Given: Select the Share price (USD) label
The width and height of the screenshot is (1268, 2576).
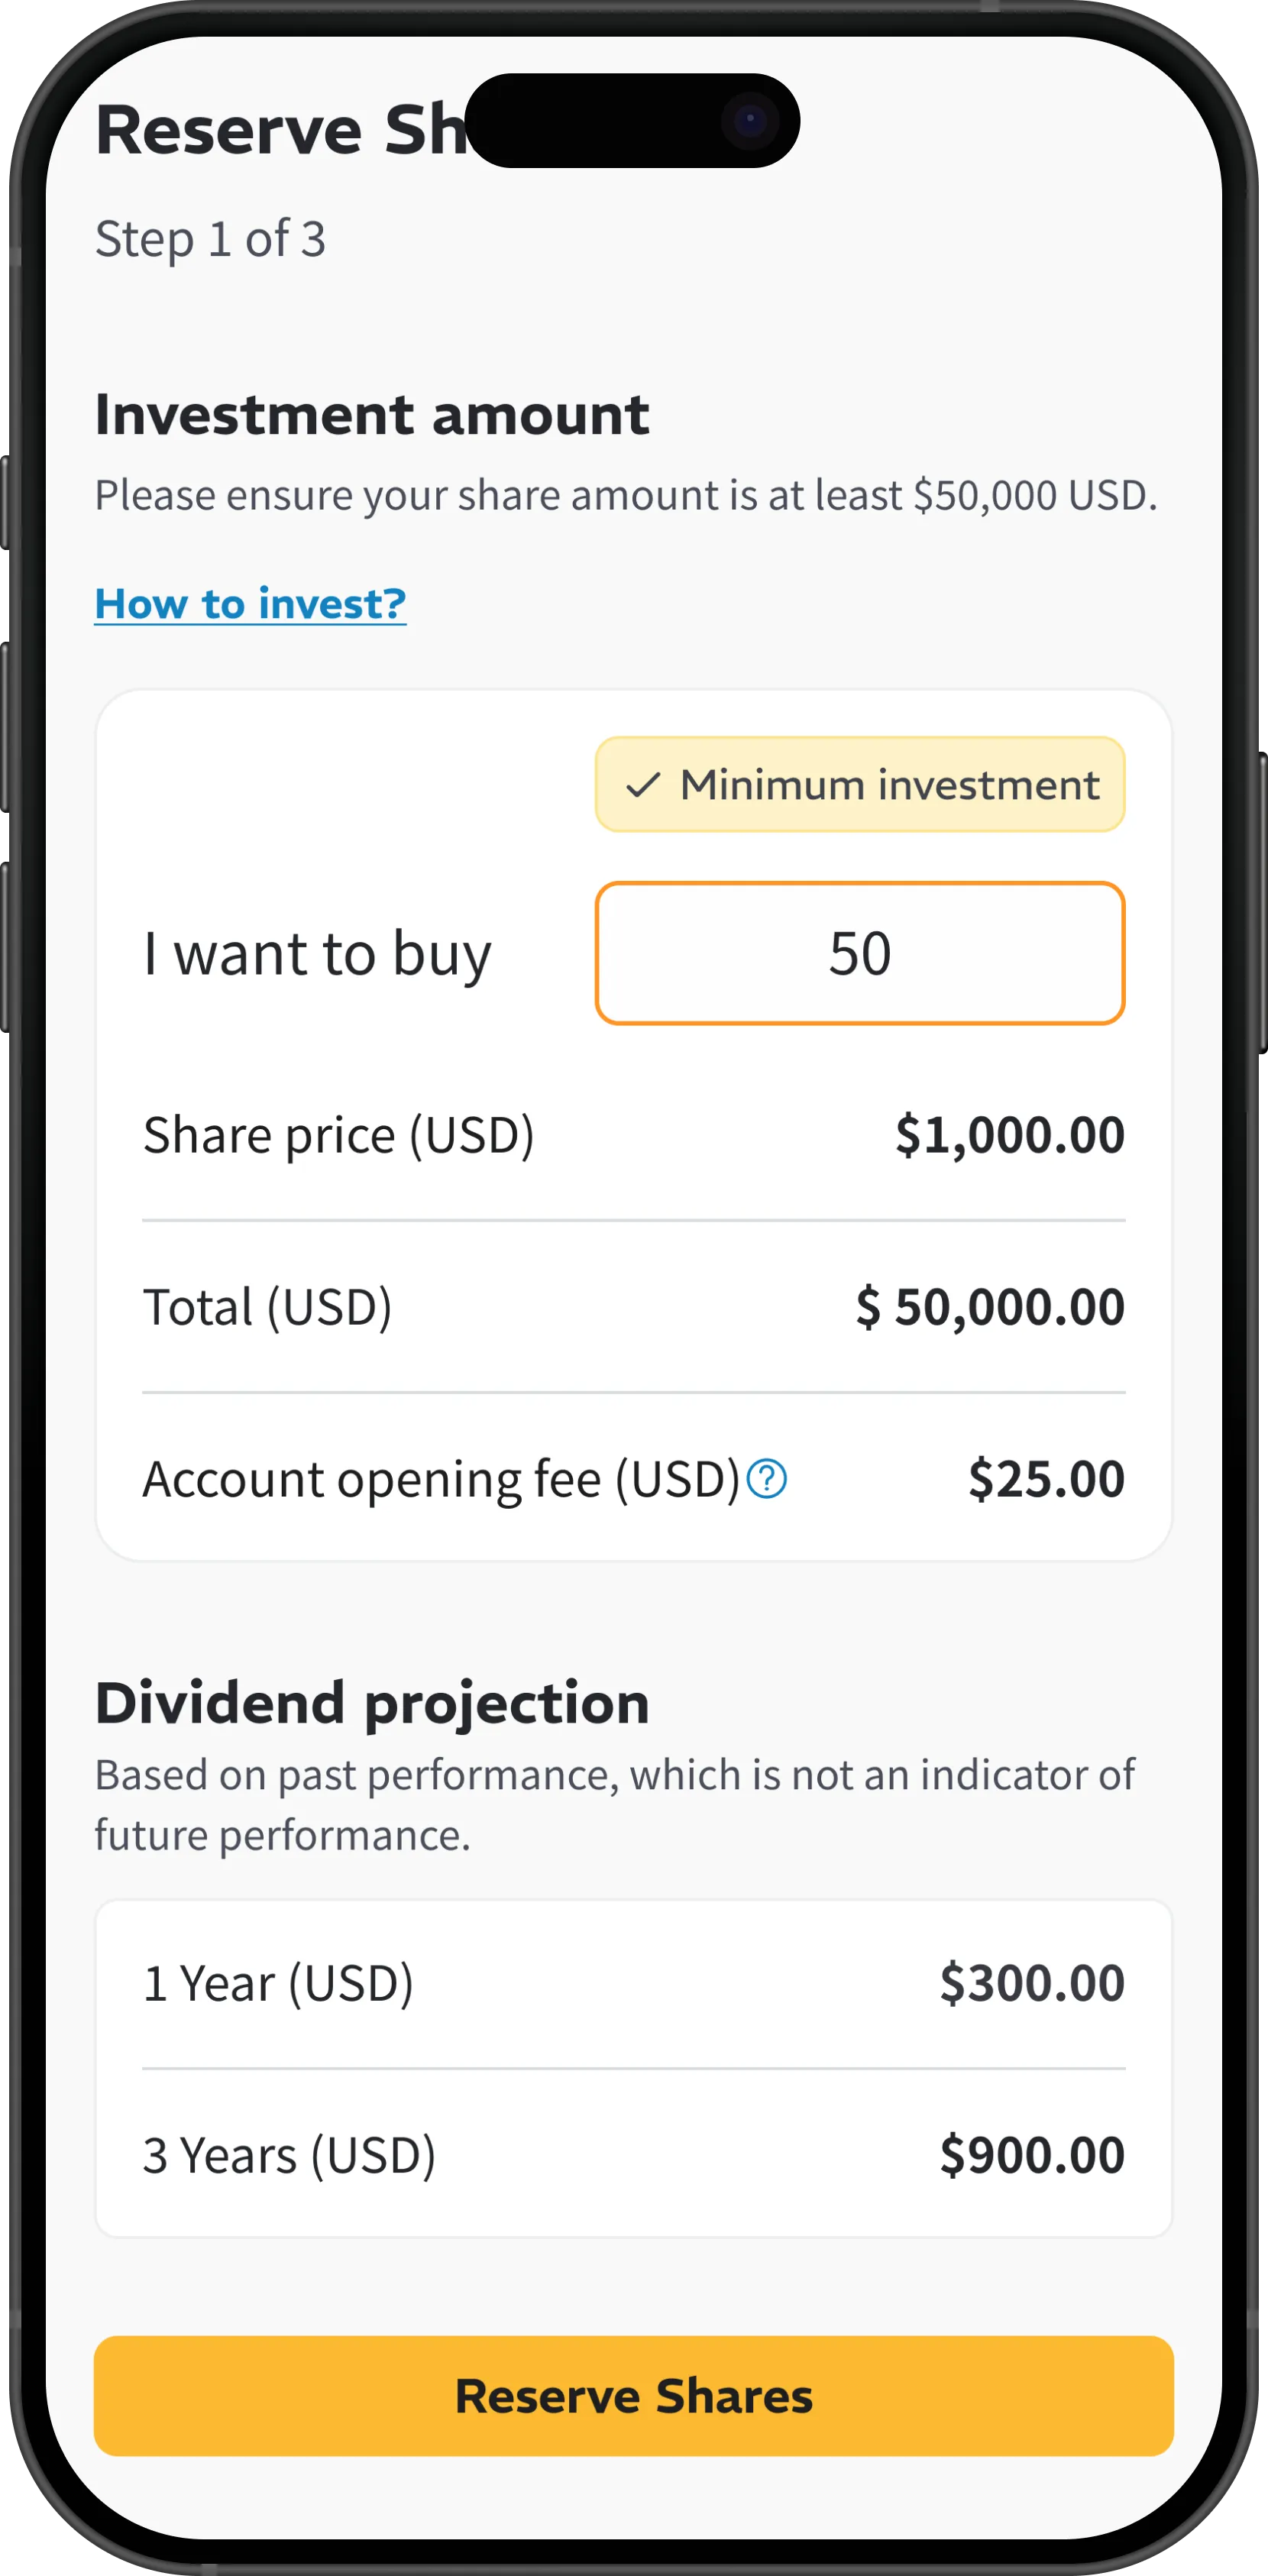Looking at the screenshot, I should pos(339,1135).
